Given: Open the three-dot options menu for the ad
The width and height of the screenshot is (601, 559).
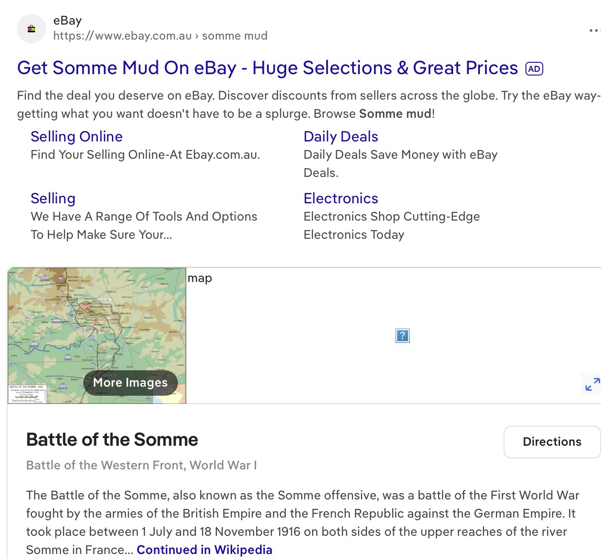Looking at the screenshot, I should (x=594, y=30).
